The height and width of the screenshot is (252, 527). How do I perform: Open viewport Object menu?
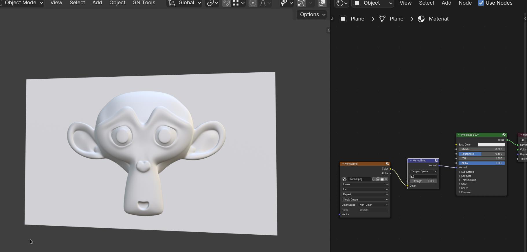pyautogui.click(x=117, y=3)
